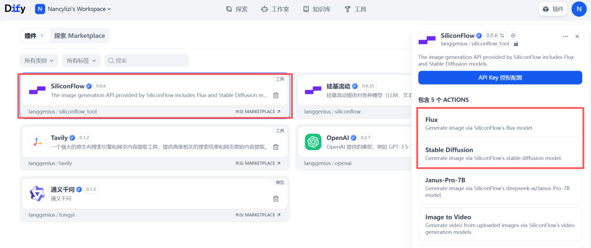The image size is (591, 248).
Task: Click the 插件 button at top right
Action: (x=553, y=9)
